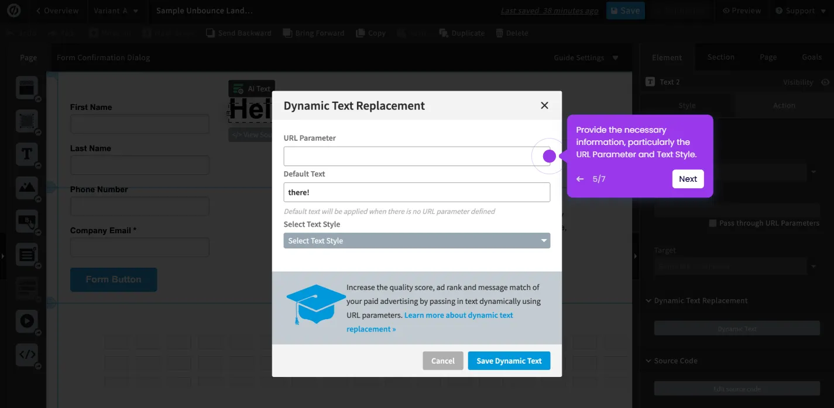Open the Style sub-tab
This screenshot has height=408, width=834.
(x=687, y=106)
